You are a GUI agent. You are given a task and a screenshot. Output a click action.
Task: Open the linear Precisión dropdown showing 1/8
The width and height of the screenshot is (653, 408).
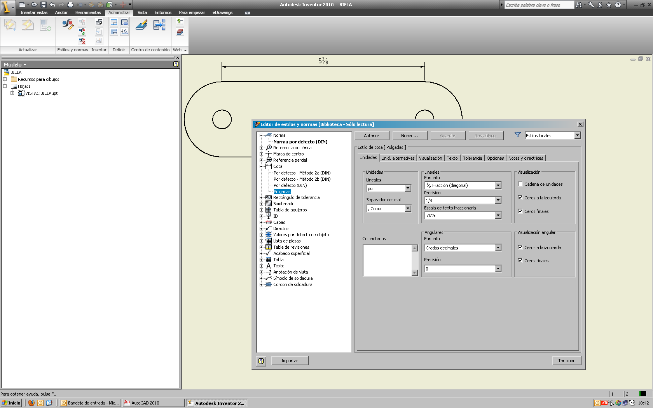pyautogui.click(x=498, y=201)
